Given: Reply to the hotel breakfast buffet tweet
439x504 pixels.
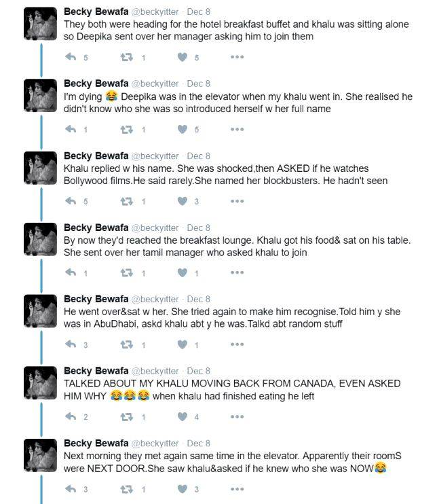Looking at the screenshot, I should (x=71, y=58).
